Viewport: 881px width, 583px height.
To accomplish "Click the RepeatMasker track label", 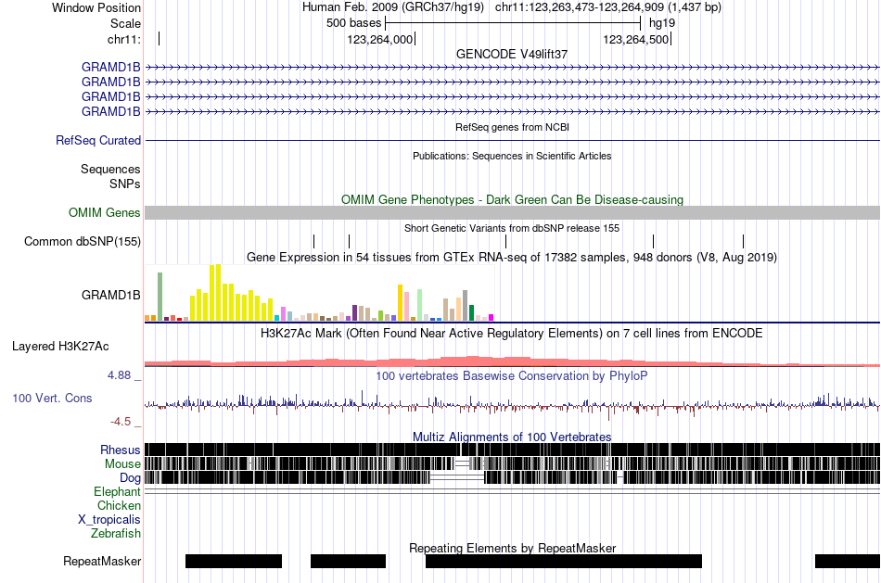I will 102,561.
